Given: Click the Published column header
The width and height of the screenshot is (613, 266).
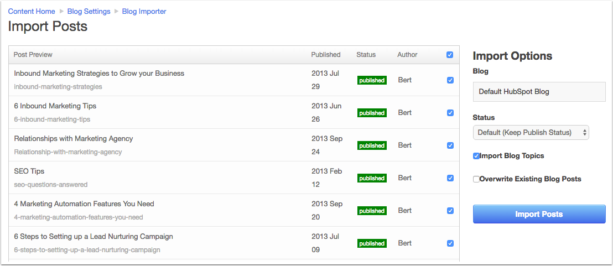Looking at the screenshot, I should (326, 55).
